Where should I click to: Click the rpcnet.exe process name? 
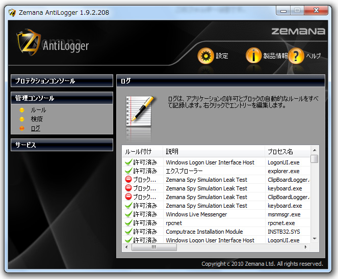pyautogui.click(x=281, y=223)
